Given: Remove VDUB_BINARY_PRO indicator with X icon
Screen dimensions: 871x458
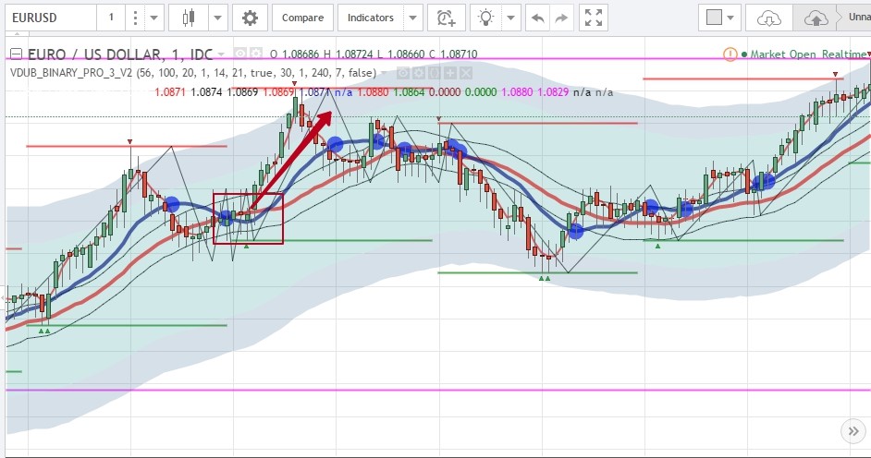Looking at the screenshot, I should point(466,73).
